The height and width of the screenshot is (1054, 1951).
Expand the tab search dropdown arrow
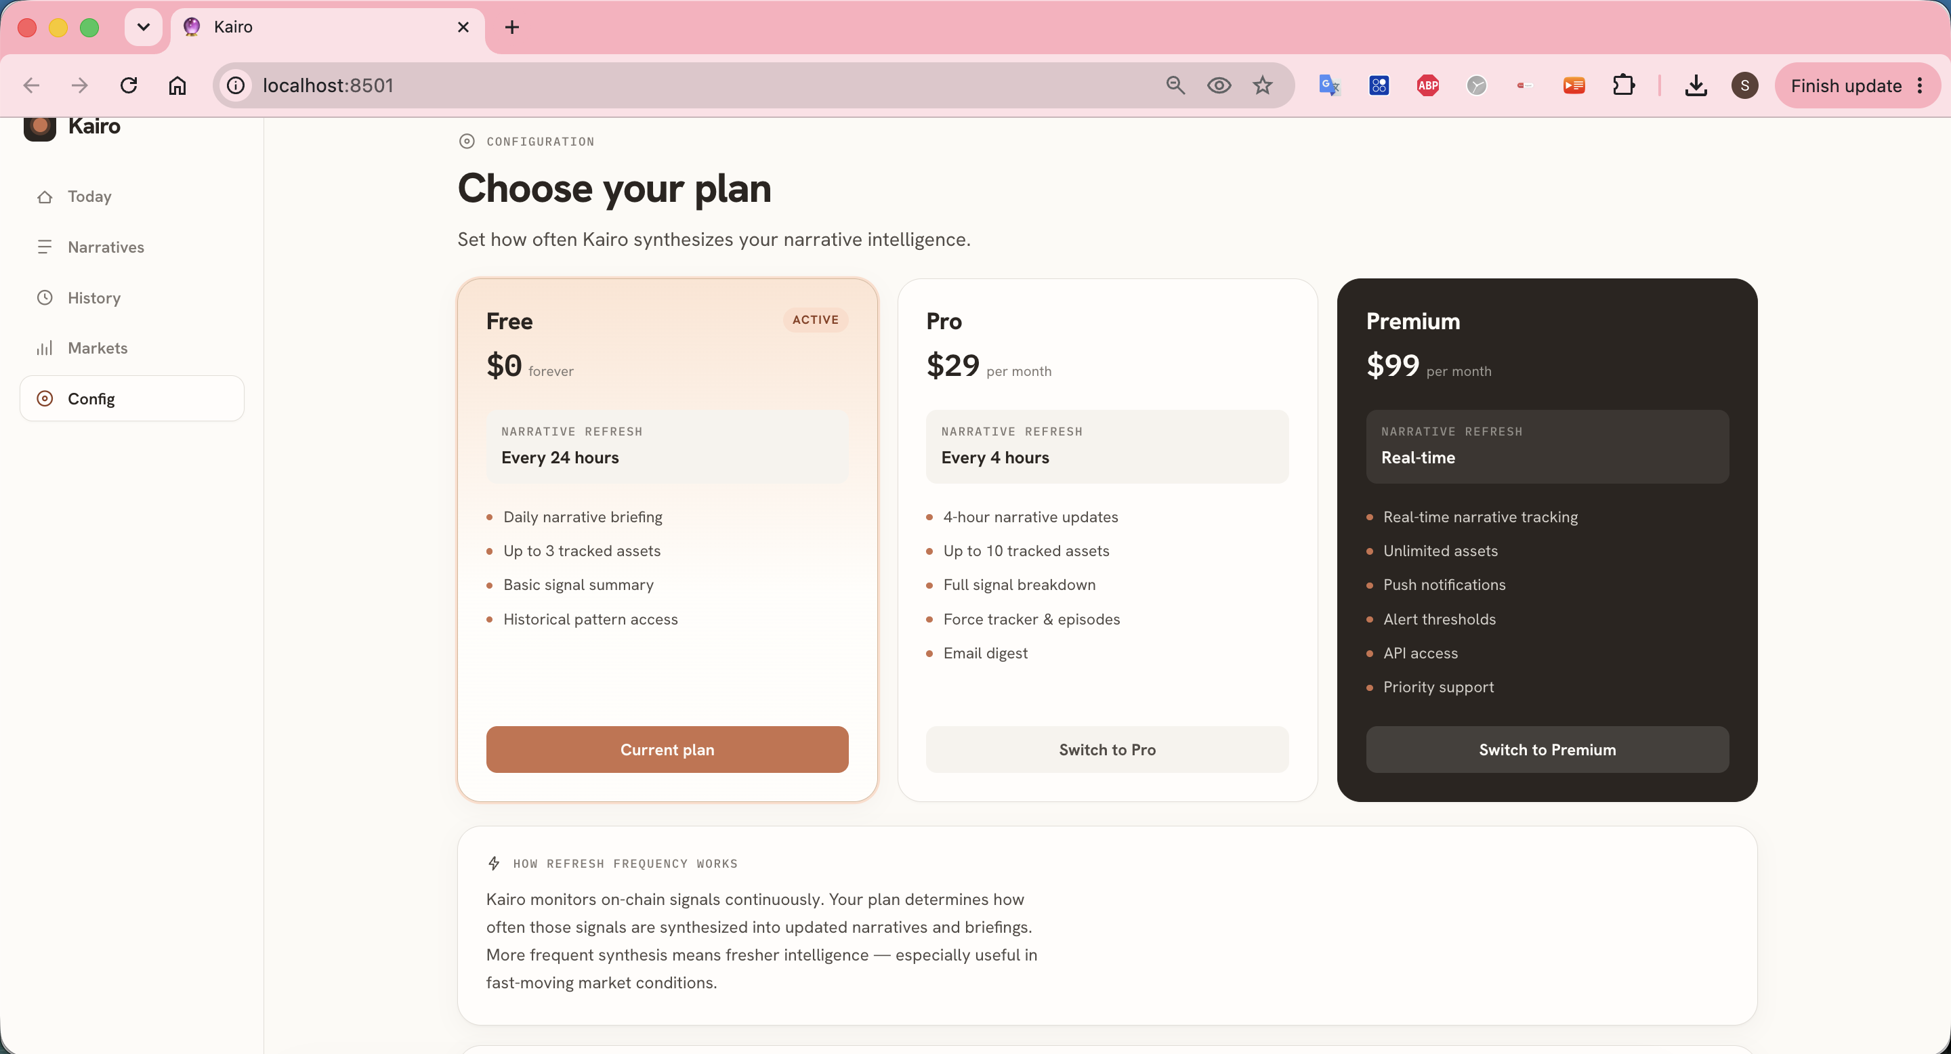coord(143,27)
